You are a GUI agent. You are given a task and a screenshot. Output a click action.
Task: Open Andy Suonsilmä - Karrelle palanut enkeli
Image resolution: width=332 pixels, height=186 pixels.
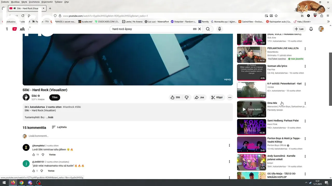[x=281, y=158]
